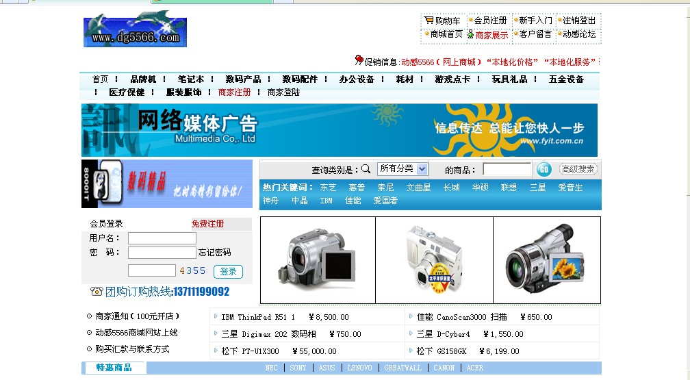Click the 商家登陆 link
Viewport: 690px width, 380px height.
283,92
